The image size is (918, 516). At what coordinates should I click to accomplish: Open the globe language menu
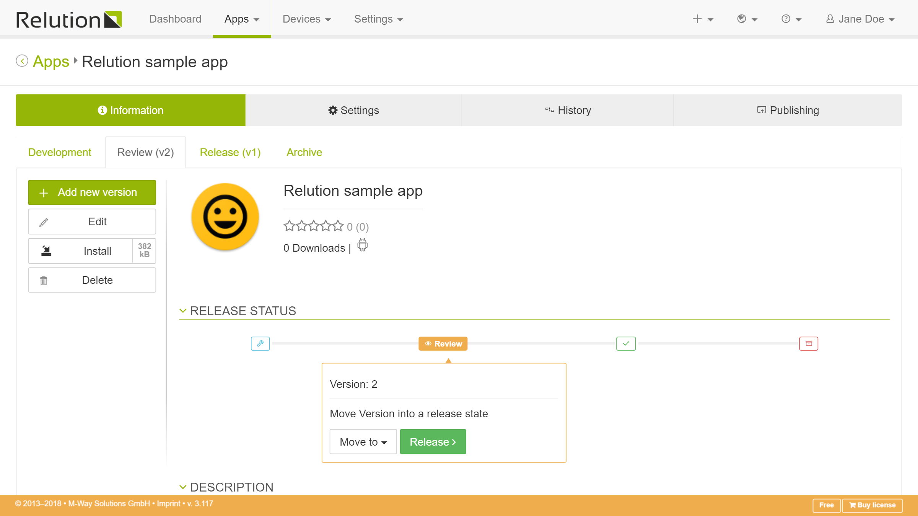point(747,19)
